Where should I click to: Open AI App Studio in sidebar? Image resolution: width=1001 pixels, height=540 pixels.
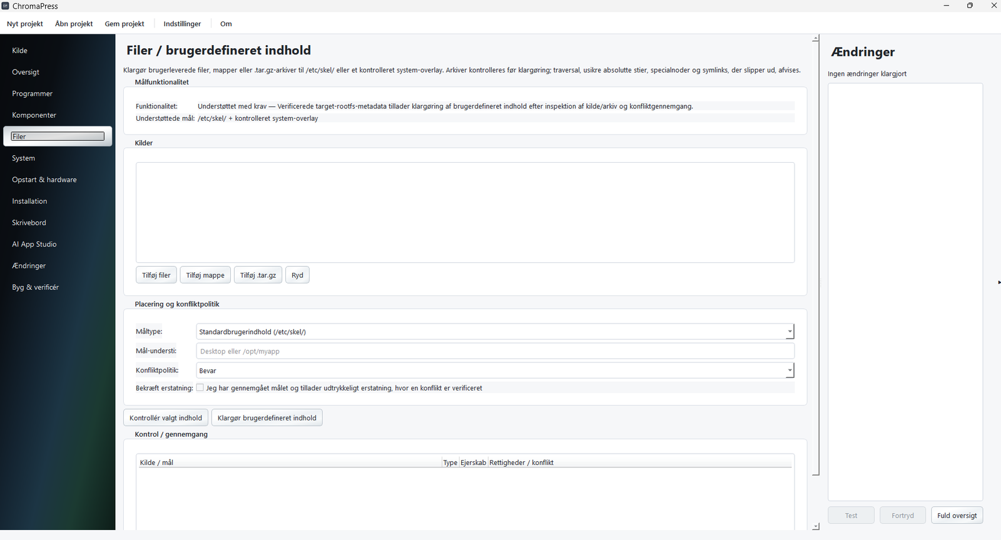[58, 244]
